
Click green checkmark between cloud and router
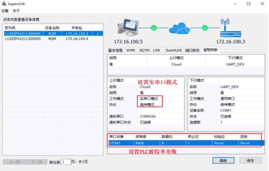pos(205,28)
